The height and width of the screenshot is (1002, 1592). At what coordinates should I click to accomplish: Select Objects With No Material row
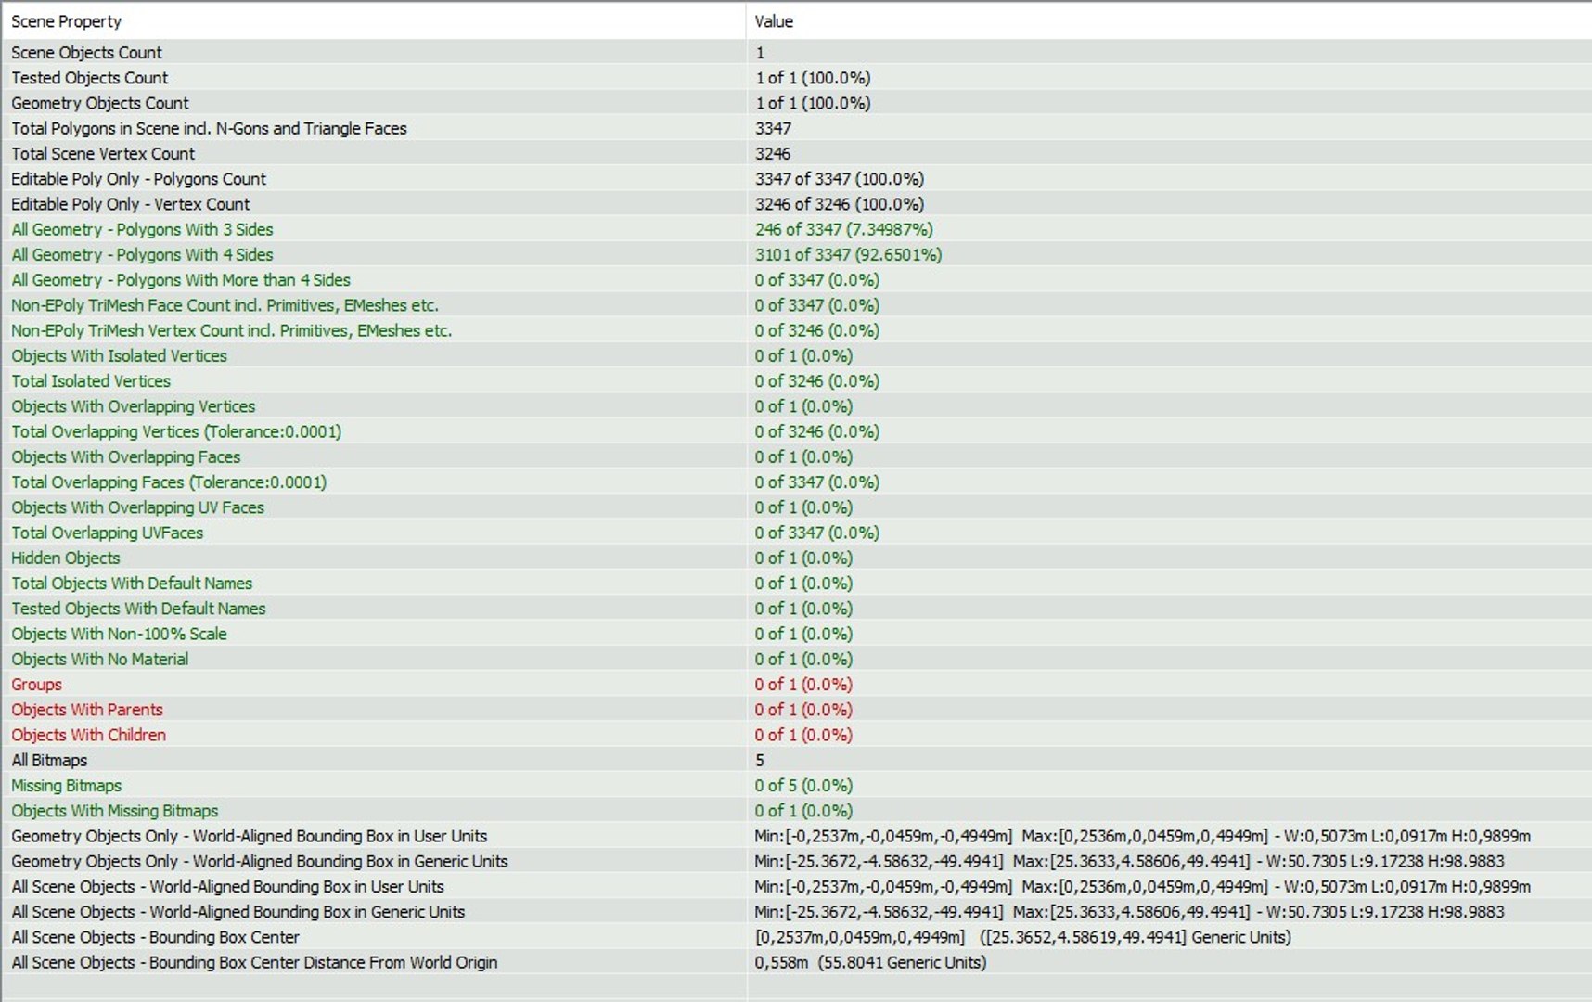(x=797, y=659)
